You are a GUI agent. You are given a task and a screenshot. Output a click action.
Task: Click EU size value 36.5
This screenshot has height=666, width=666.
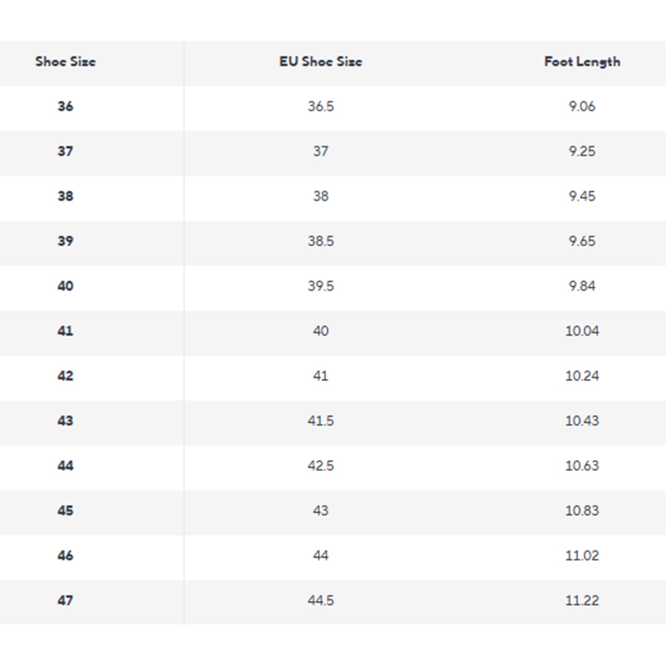321,106
